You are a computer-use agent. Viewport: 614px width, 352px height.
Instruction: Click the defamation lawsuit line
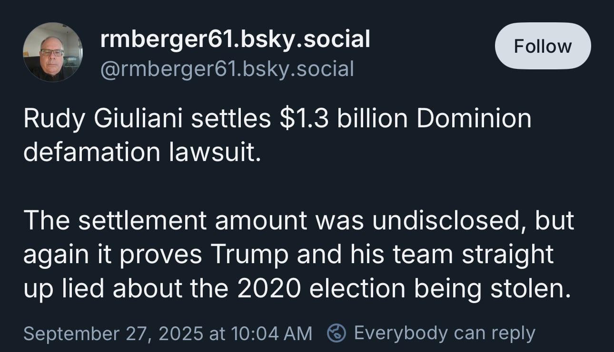[142, 152]
